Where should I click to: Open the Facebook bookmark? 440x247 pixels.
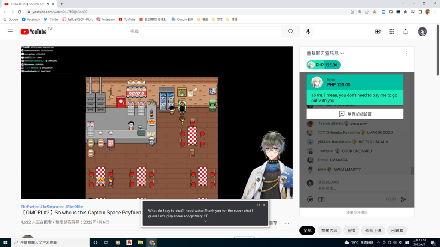[x=31, y=19]
